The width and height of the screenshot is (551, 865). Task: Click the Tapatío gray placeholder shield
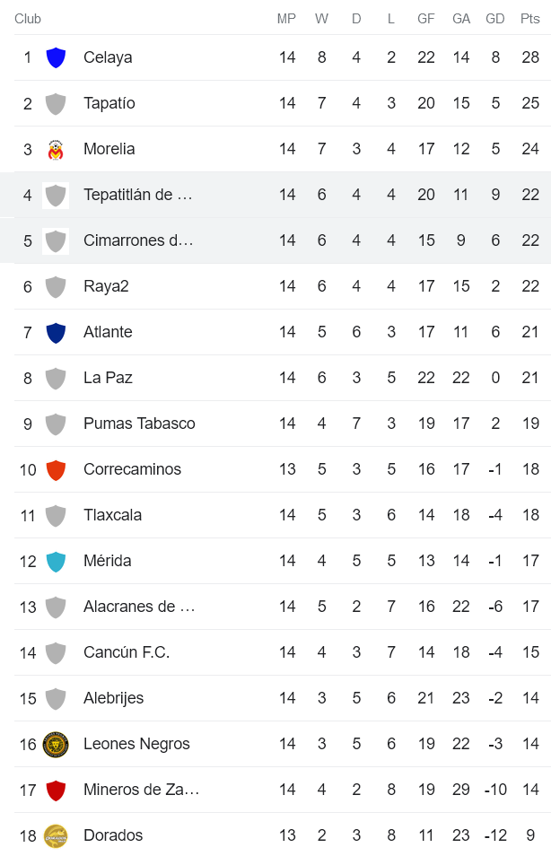[x=56, y=103]
